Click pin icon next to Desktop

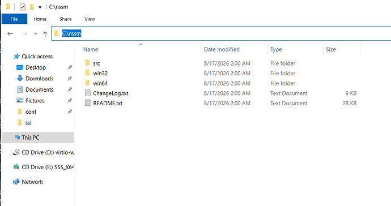tap(70, 67)
